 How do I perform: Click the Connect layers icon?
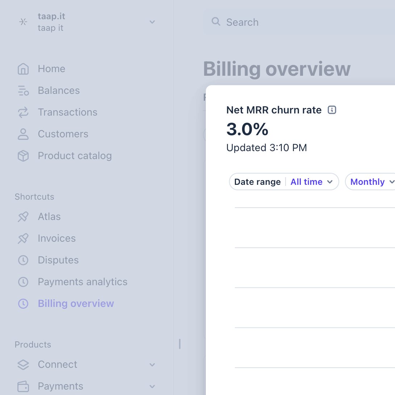pos(23,365)
